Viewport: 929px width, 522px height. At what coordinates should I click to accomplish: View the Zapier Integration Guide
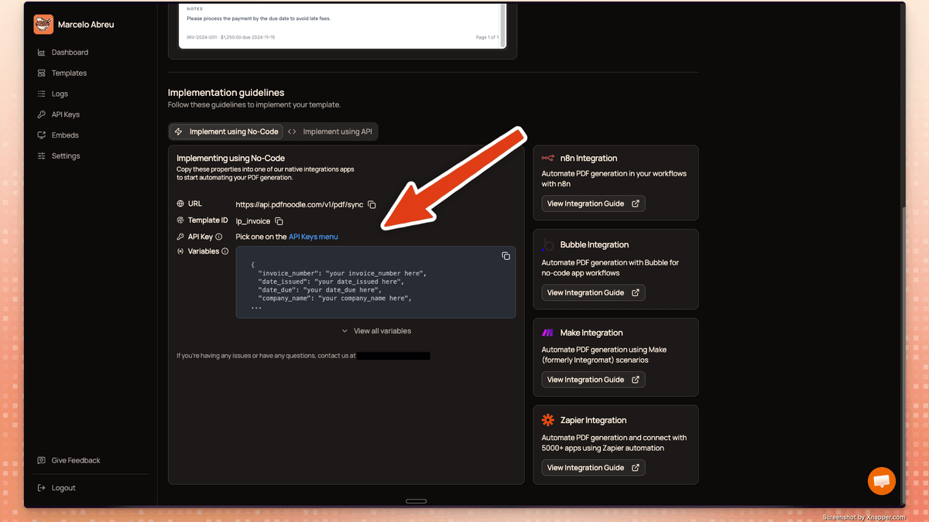point(593,467)
